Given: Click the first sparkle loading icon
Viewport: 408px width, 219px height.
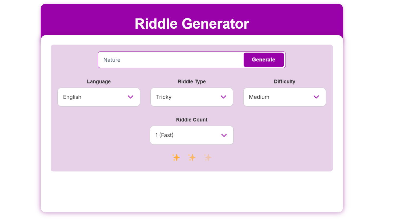Looking at the screenshot, I should pos(176,157).
